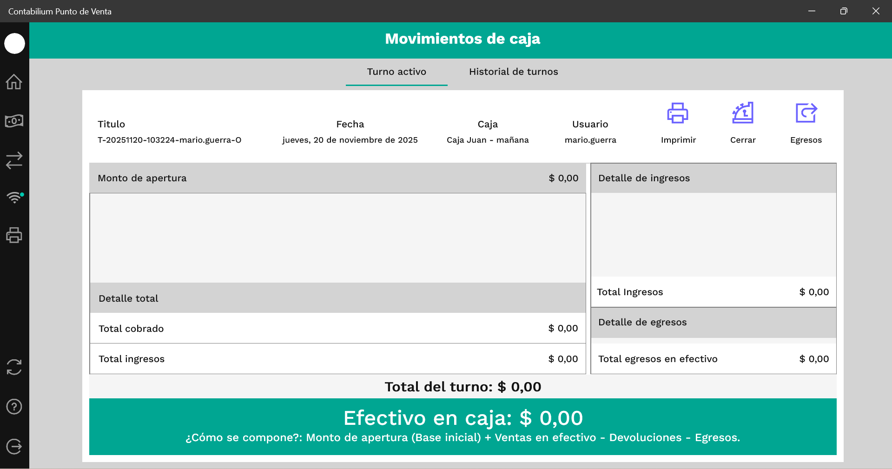Click the Detalle de egresos header
Screen dimensions: 892x469
pos(713,322)
